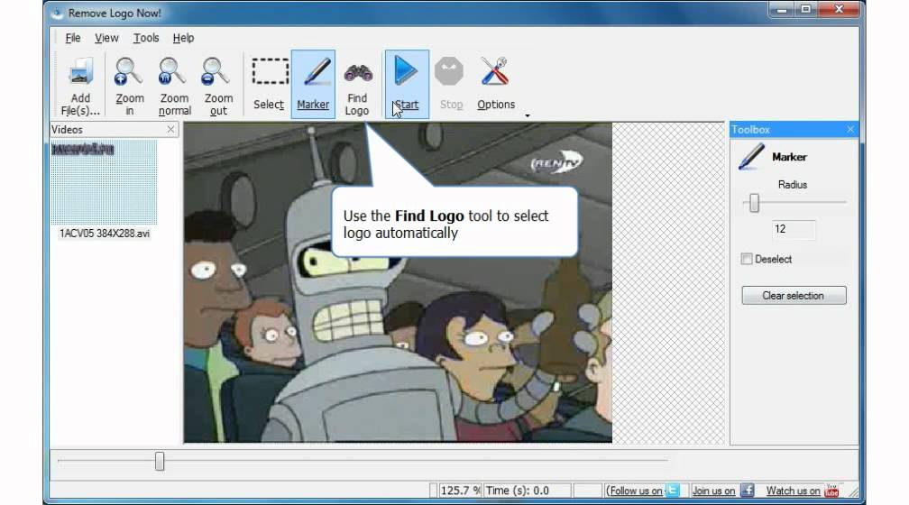Click the 1ACV05 384X288.avi file name
Viewport: 909px width, 505px height.
[x=105, y=233]
